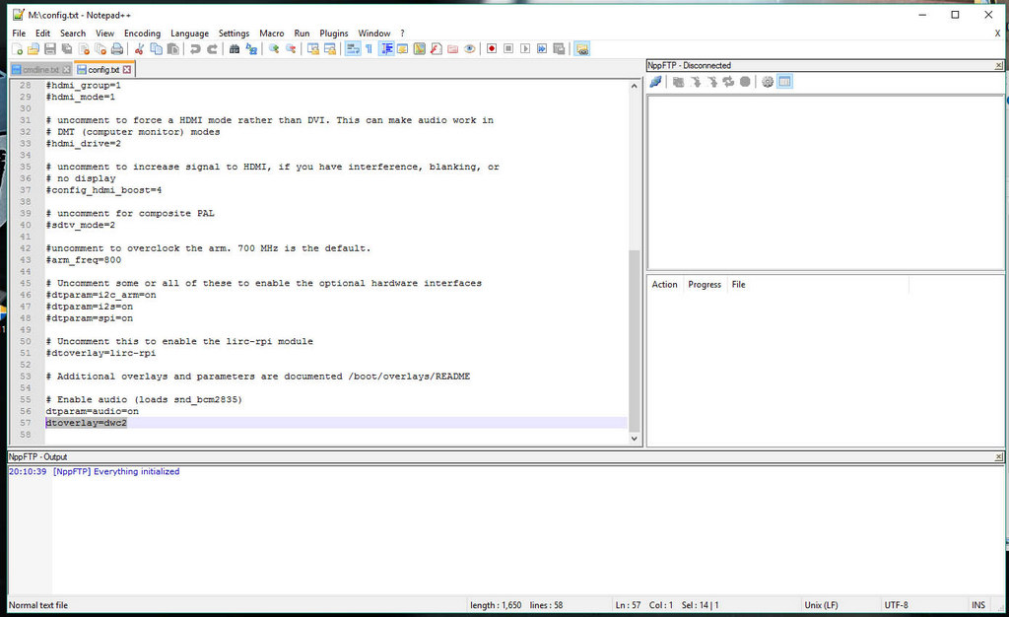Toggle NppFTP messages window button
Image resolution: width=1009 pixels, height=617 pixels.
[x=785, y=82]
